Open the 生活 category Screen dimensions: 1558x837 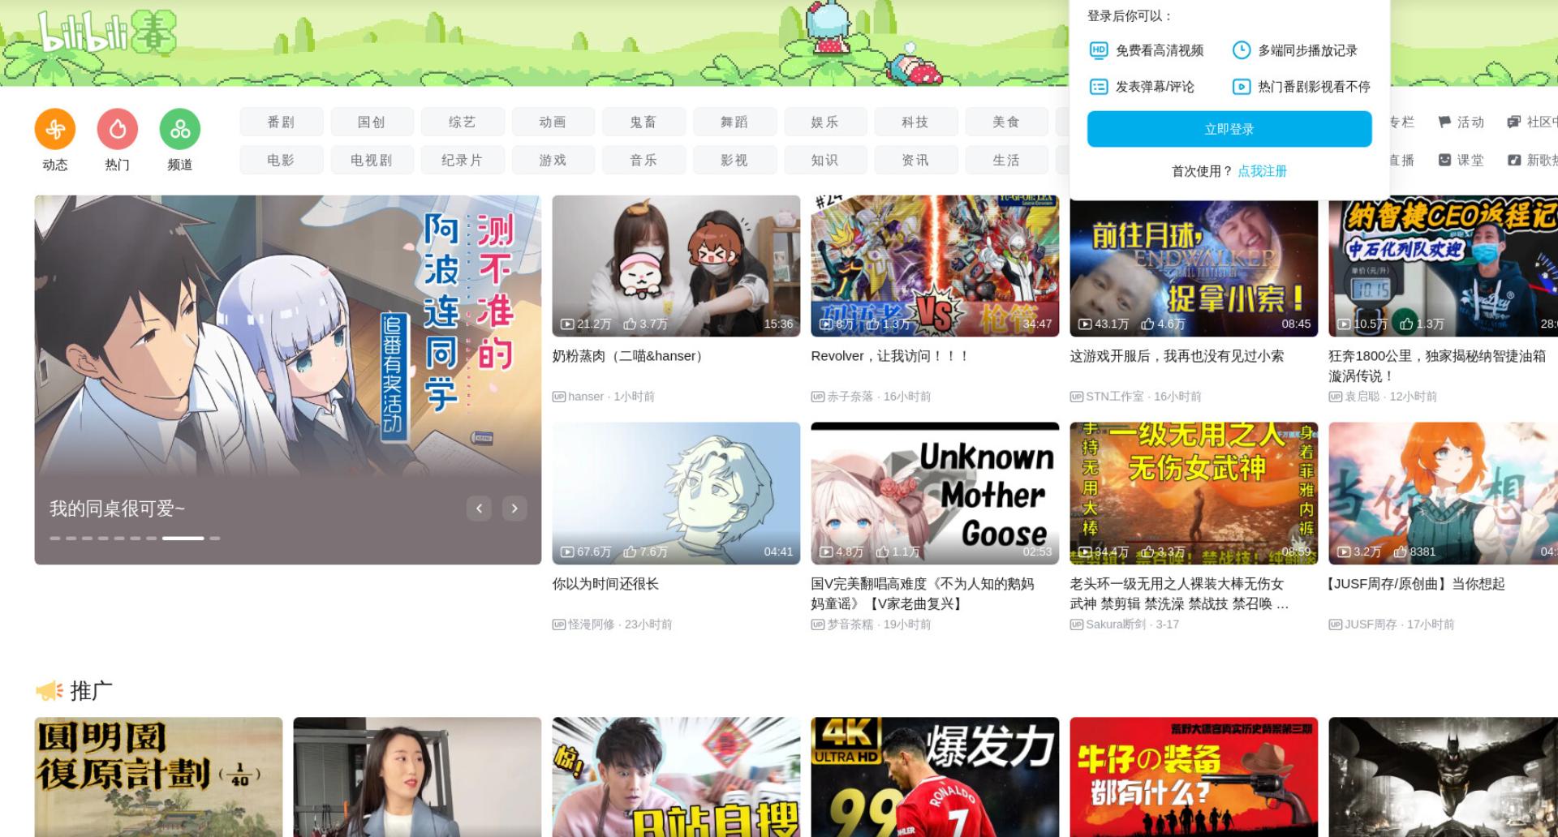1006,160
